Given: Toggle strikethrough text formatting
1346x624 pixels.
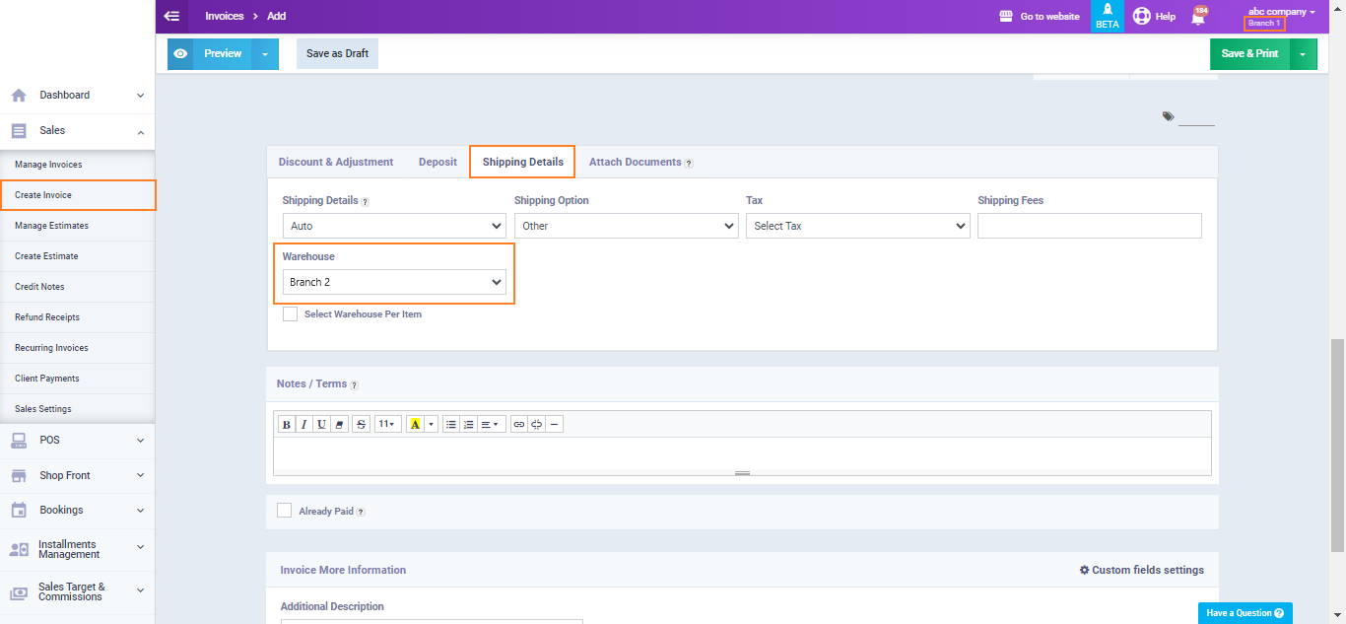Looking at the screenshot, I should pos(361,425).
